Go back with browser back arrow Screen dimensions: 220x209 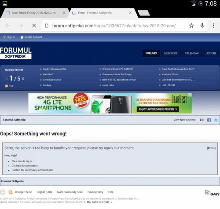click(x=7, y=26)
